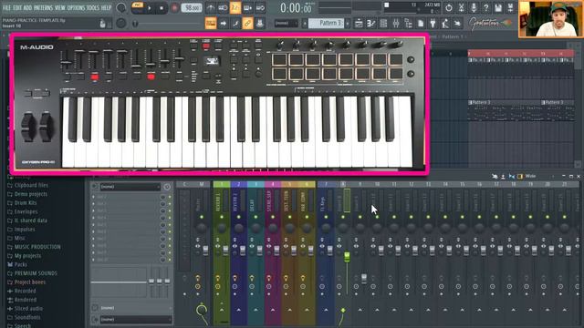Open the Piano roll window icon

pos(371,24)
